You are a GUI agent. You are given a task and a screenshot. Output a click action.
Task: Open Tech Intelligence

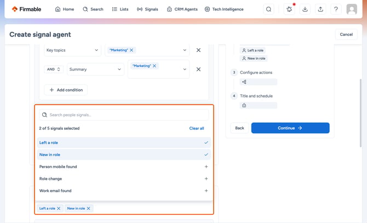pyautogui.click(x=224, y=9)
